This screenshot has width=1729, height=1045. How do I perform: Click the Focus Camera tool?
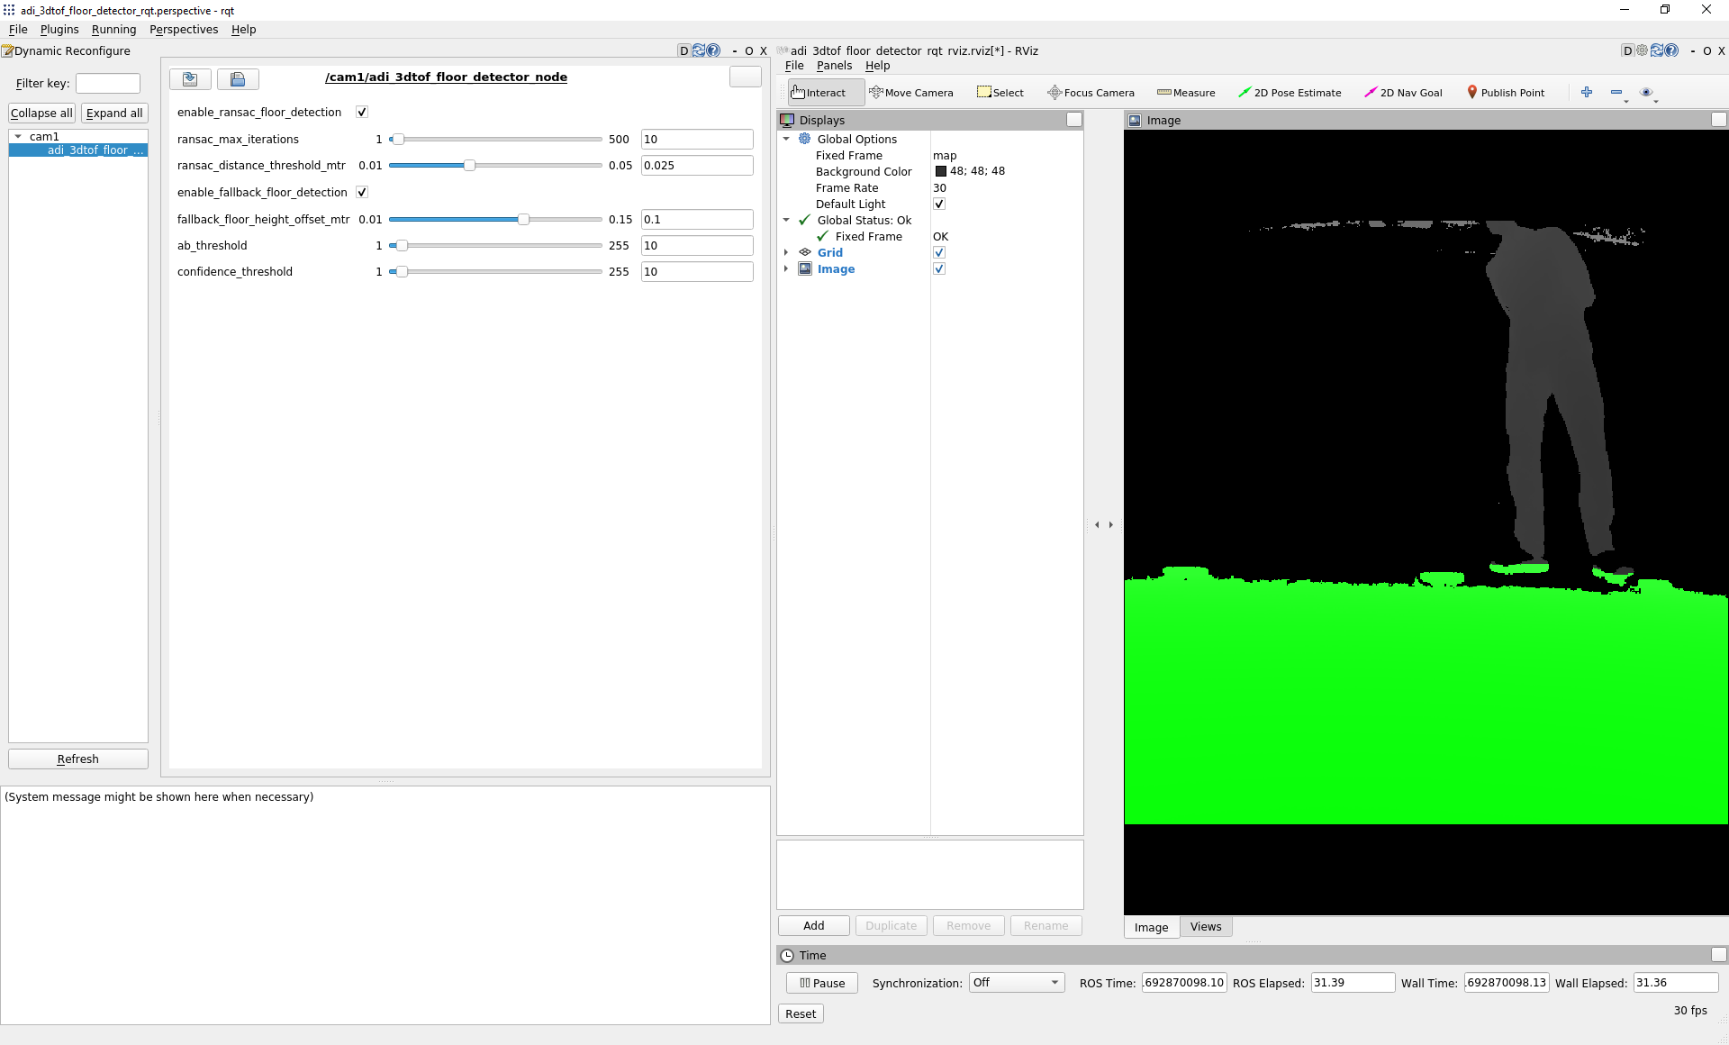(1091, 93)
